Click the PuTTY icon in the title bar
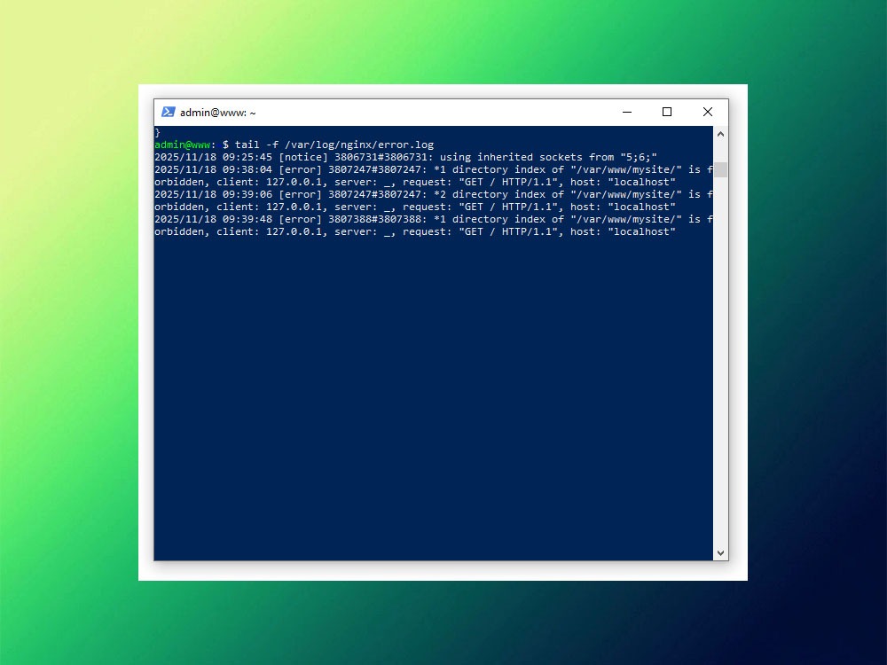The width and height of the screenshot is (887, 665). [x=169, y=112]
